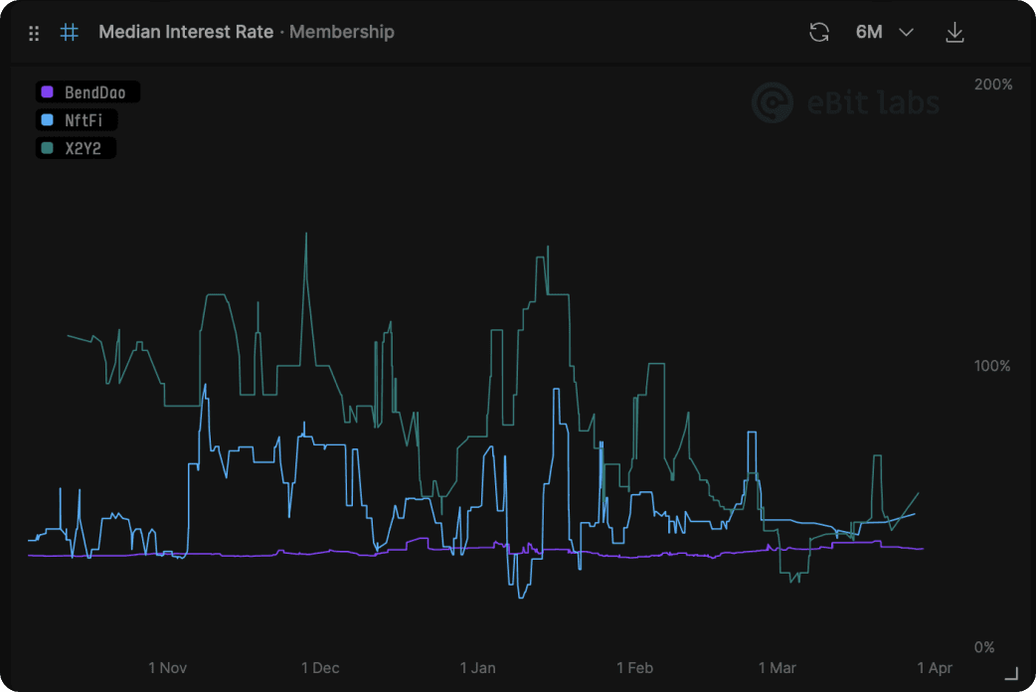Click the refresh icon to reload chart data

coord(819,32)
